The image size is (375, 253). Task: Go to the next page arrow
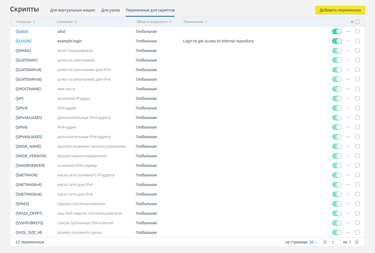tap(357, 242)
